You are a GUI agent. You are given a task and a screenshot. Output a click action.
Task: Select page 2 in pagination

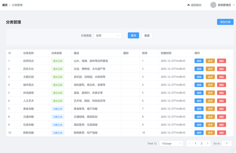(201, 143)
